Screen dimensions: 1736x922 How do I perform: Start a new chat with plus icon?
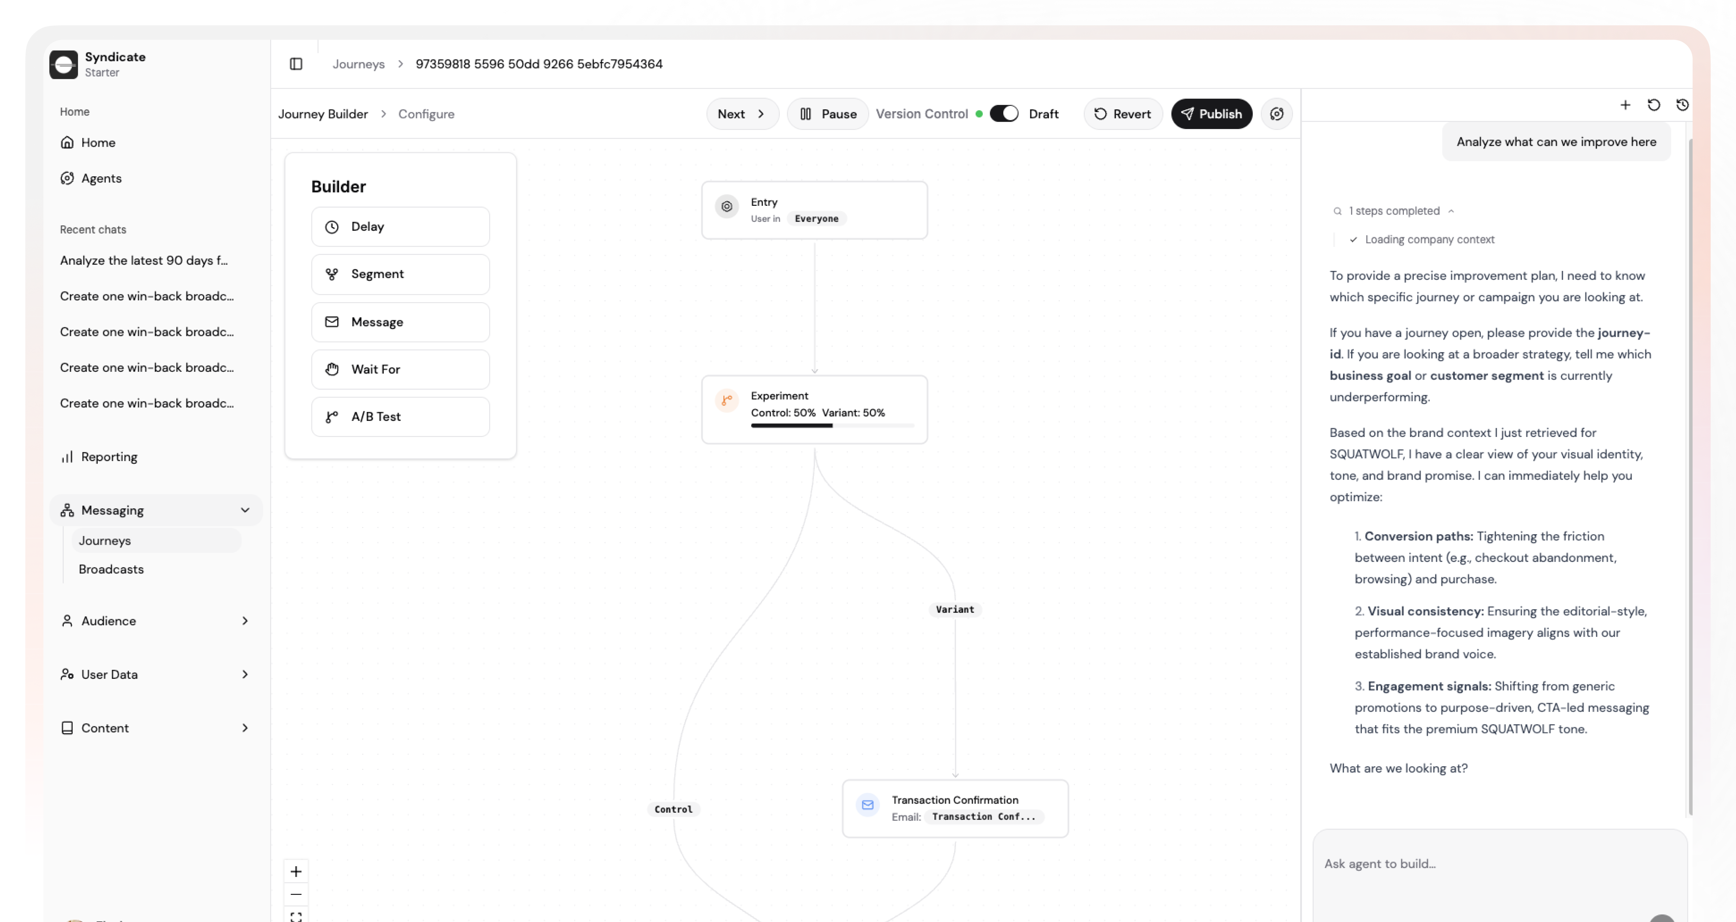(1625, 105)
